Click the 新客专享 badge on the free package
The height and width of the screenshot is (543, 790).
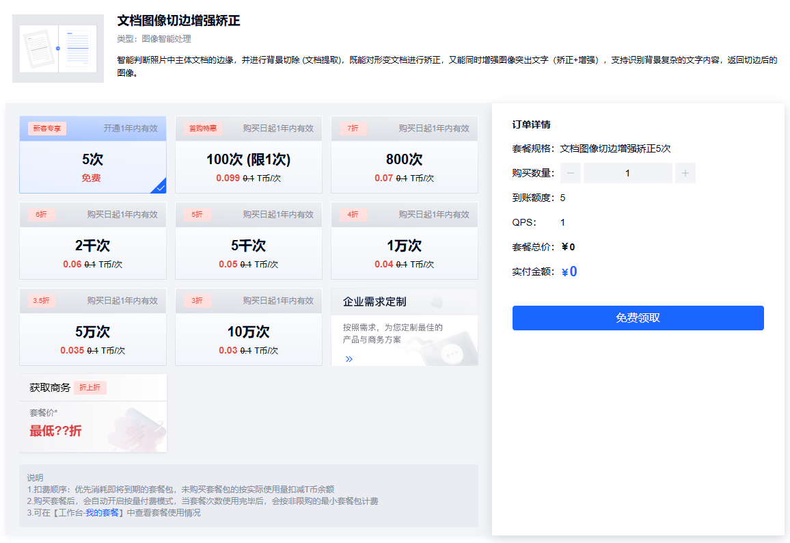47,128
